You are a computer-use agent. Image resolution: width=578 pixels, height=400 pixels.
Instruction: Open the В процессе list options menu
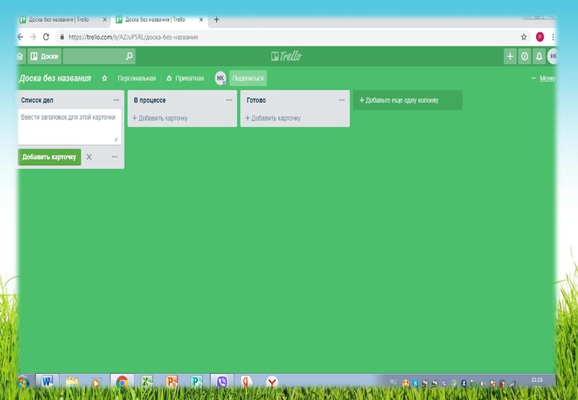click(x=228, y=100)
